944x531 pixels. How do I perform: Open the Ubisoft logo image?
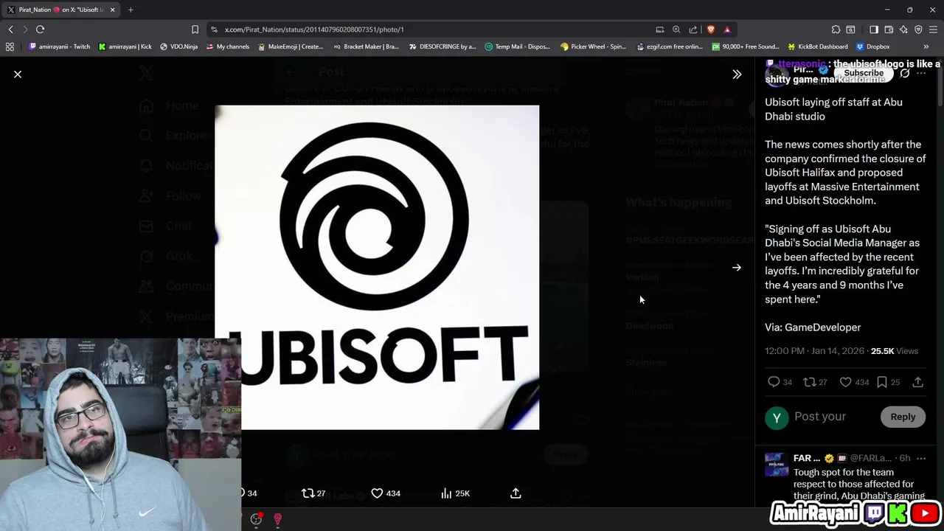(x=377, y=267)
